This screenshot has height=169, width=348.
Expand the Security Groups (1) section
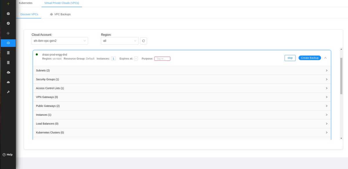click(x=182, y=79)
